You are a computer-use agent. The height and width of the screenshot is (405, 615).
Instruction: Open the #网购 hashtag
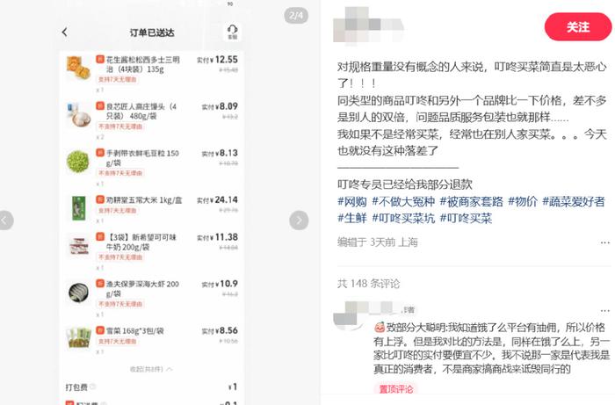tap(352, 201)
